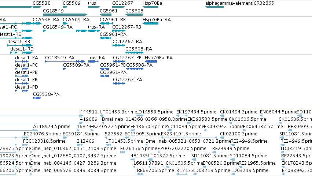The width and height of the screenshot is (312, 176).
Task: Select the CG12267 gene label
Action: [x=122, y=3]
